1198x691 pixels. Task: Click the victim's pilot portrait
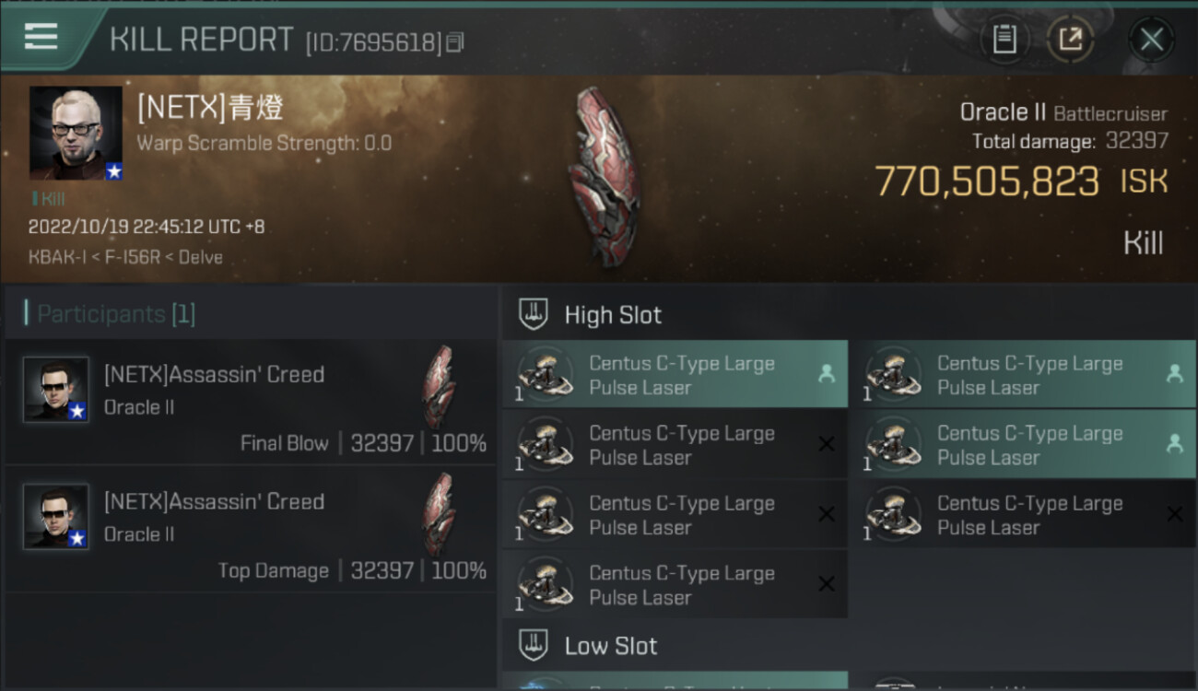pos(76,133)
